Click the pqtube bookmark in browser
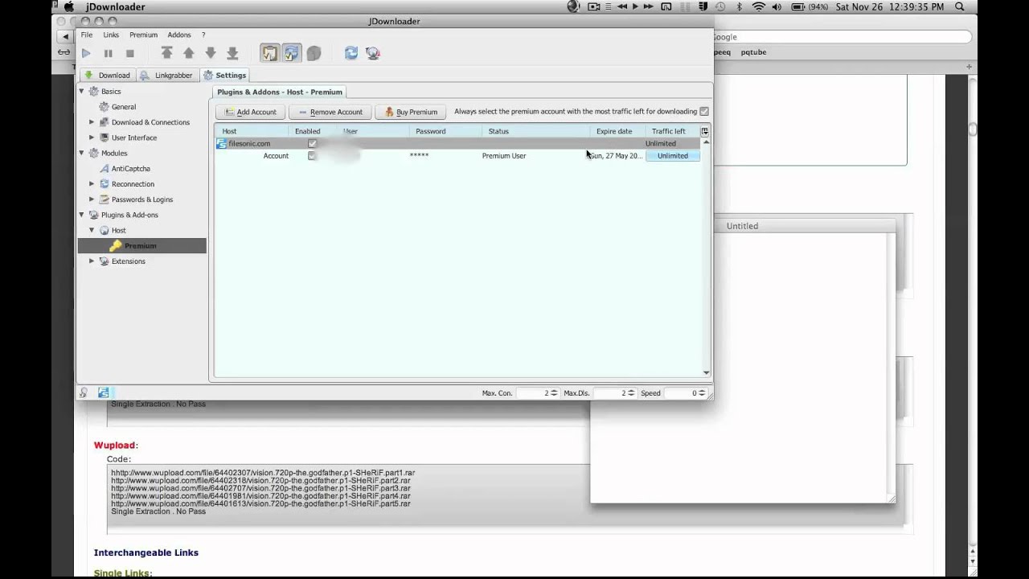Image resolution: width=1029 pixels, height=579 pixels. coord(753,52)
